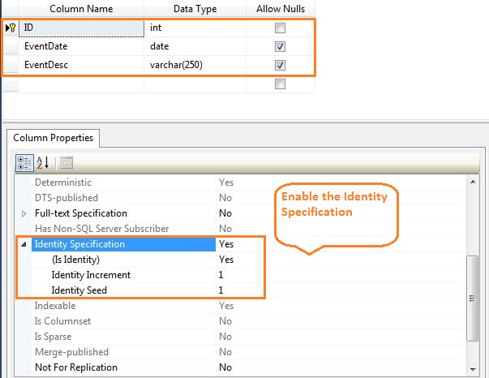Click the Identity Seed value field

pyautogui.click(x=341, y=290)
